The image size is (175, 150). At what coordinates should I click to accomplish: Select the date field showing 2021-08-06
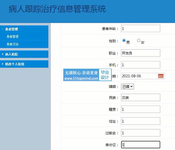click(x=139, y=76)
